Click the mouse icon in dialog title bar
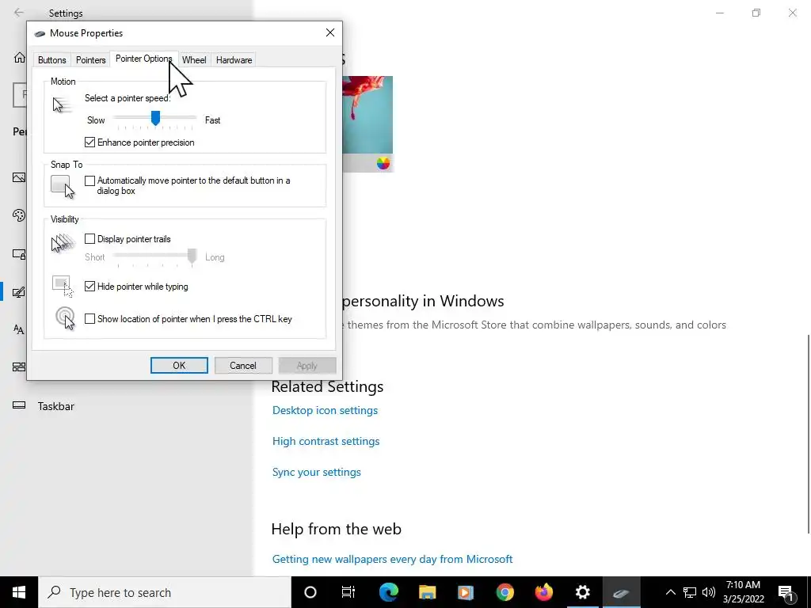811x608 pixels. pyautogui.click(x=40, y=33)
